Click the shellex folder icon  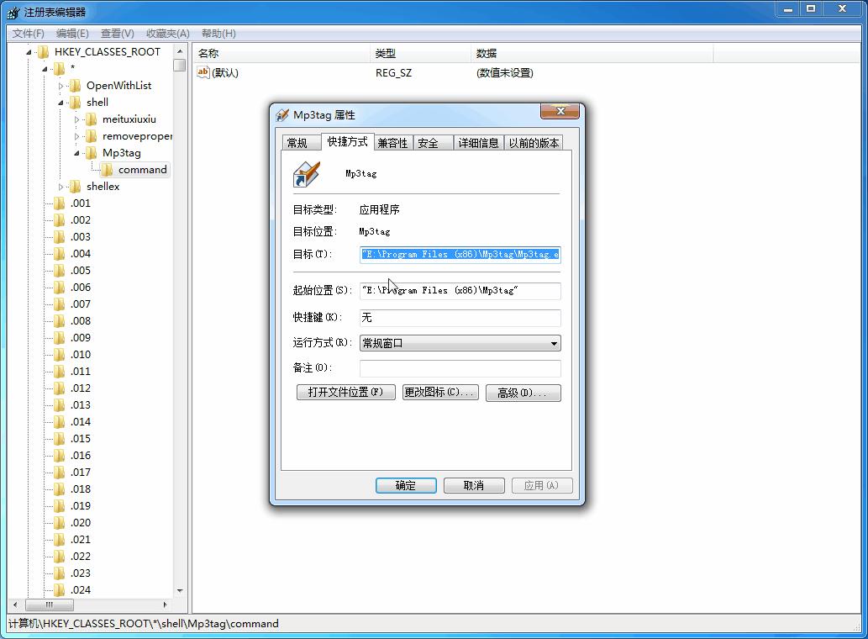pos(76,187)
